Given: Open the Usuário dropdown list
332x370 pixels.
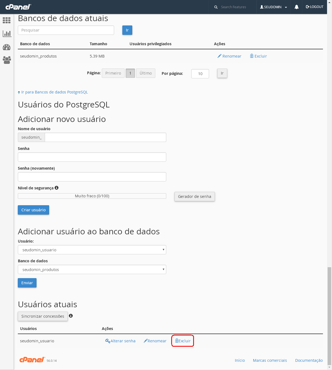Looking at the screenshot, I should pyautogui.click(x=92, y=250).
